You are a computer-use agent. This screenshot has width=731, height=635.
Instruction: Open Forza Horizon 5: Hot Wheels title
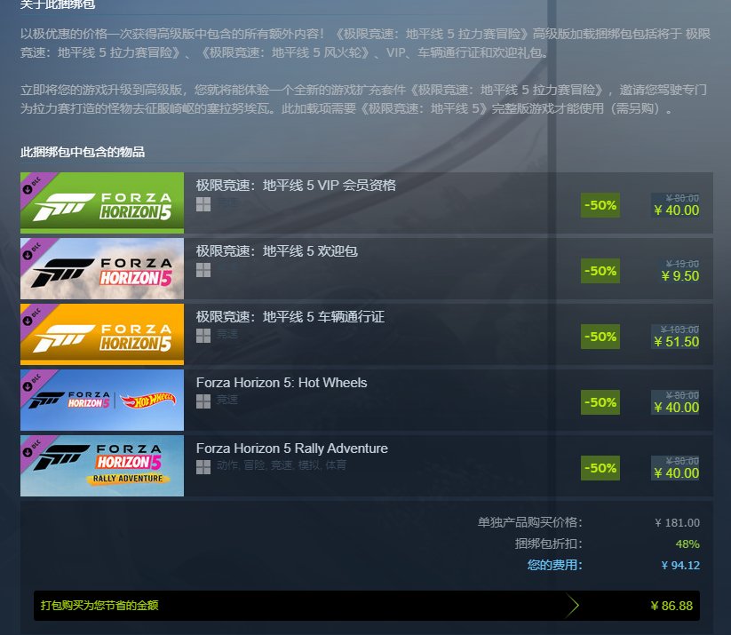click(282, 383)
